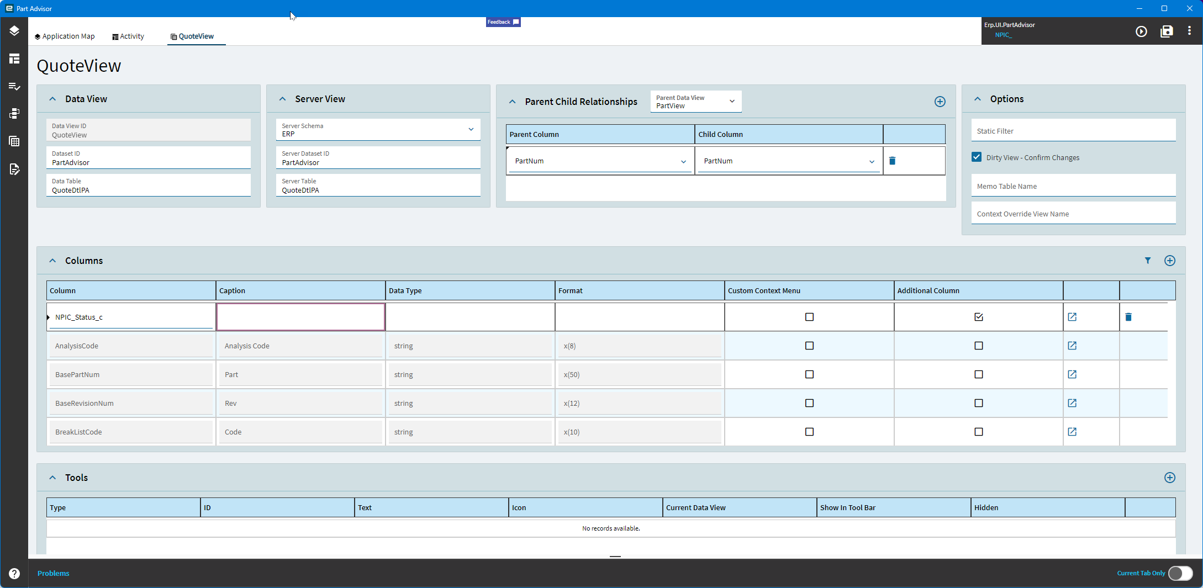Click the save icon in top header
1203x588 pixels.
click(1167, 31)
